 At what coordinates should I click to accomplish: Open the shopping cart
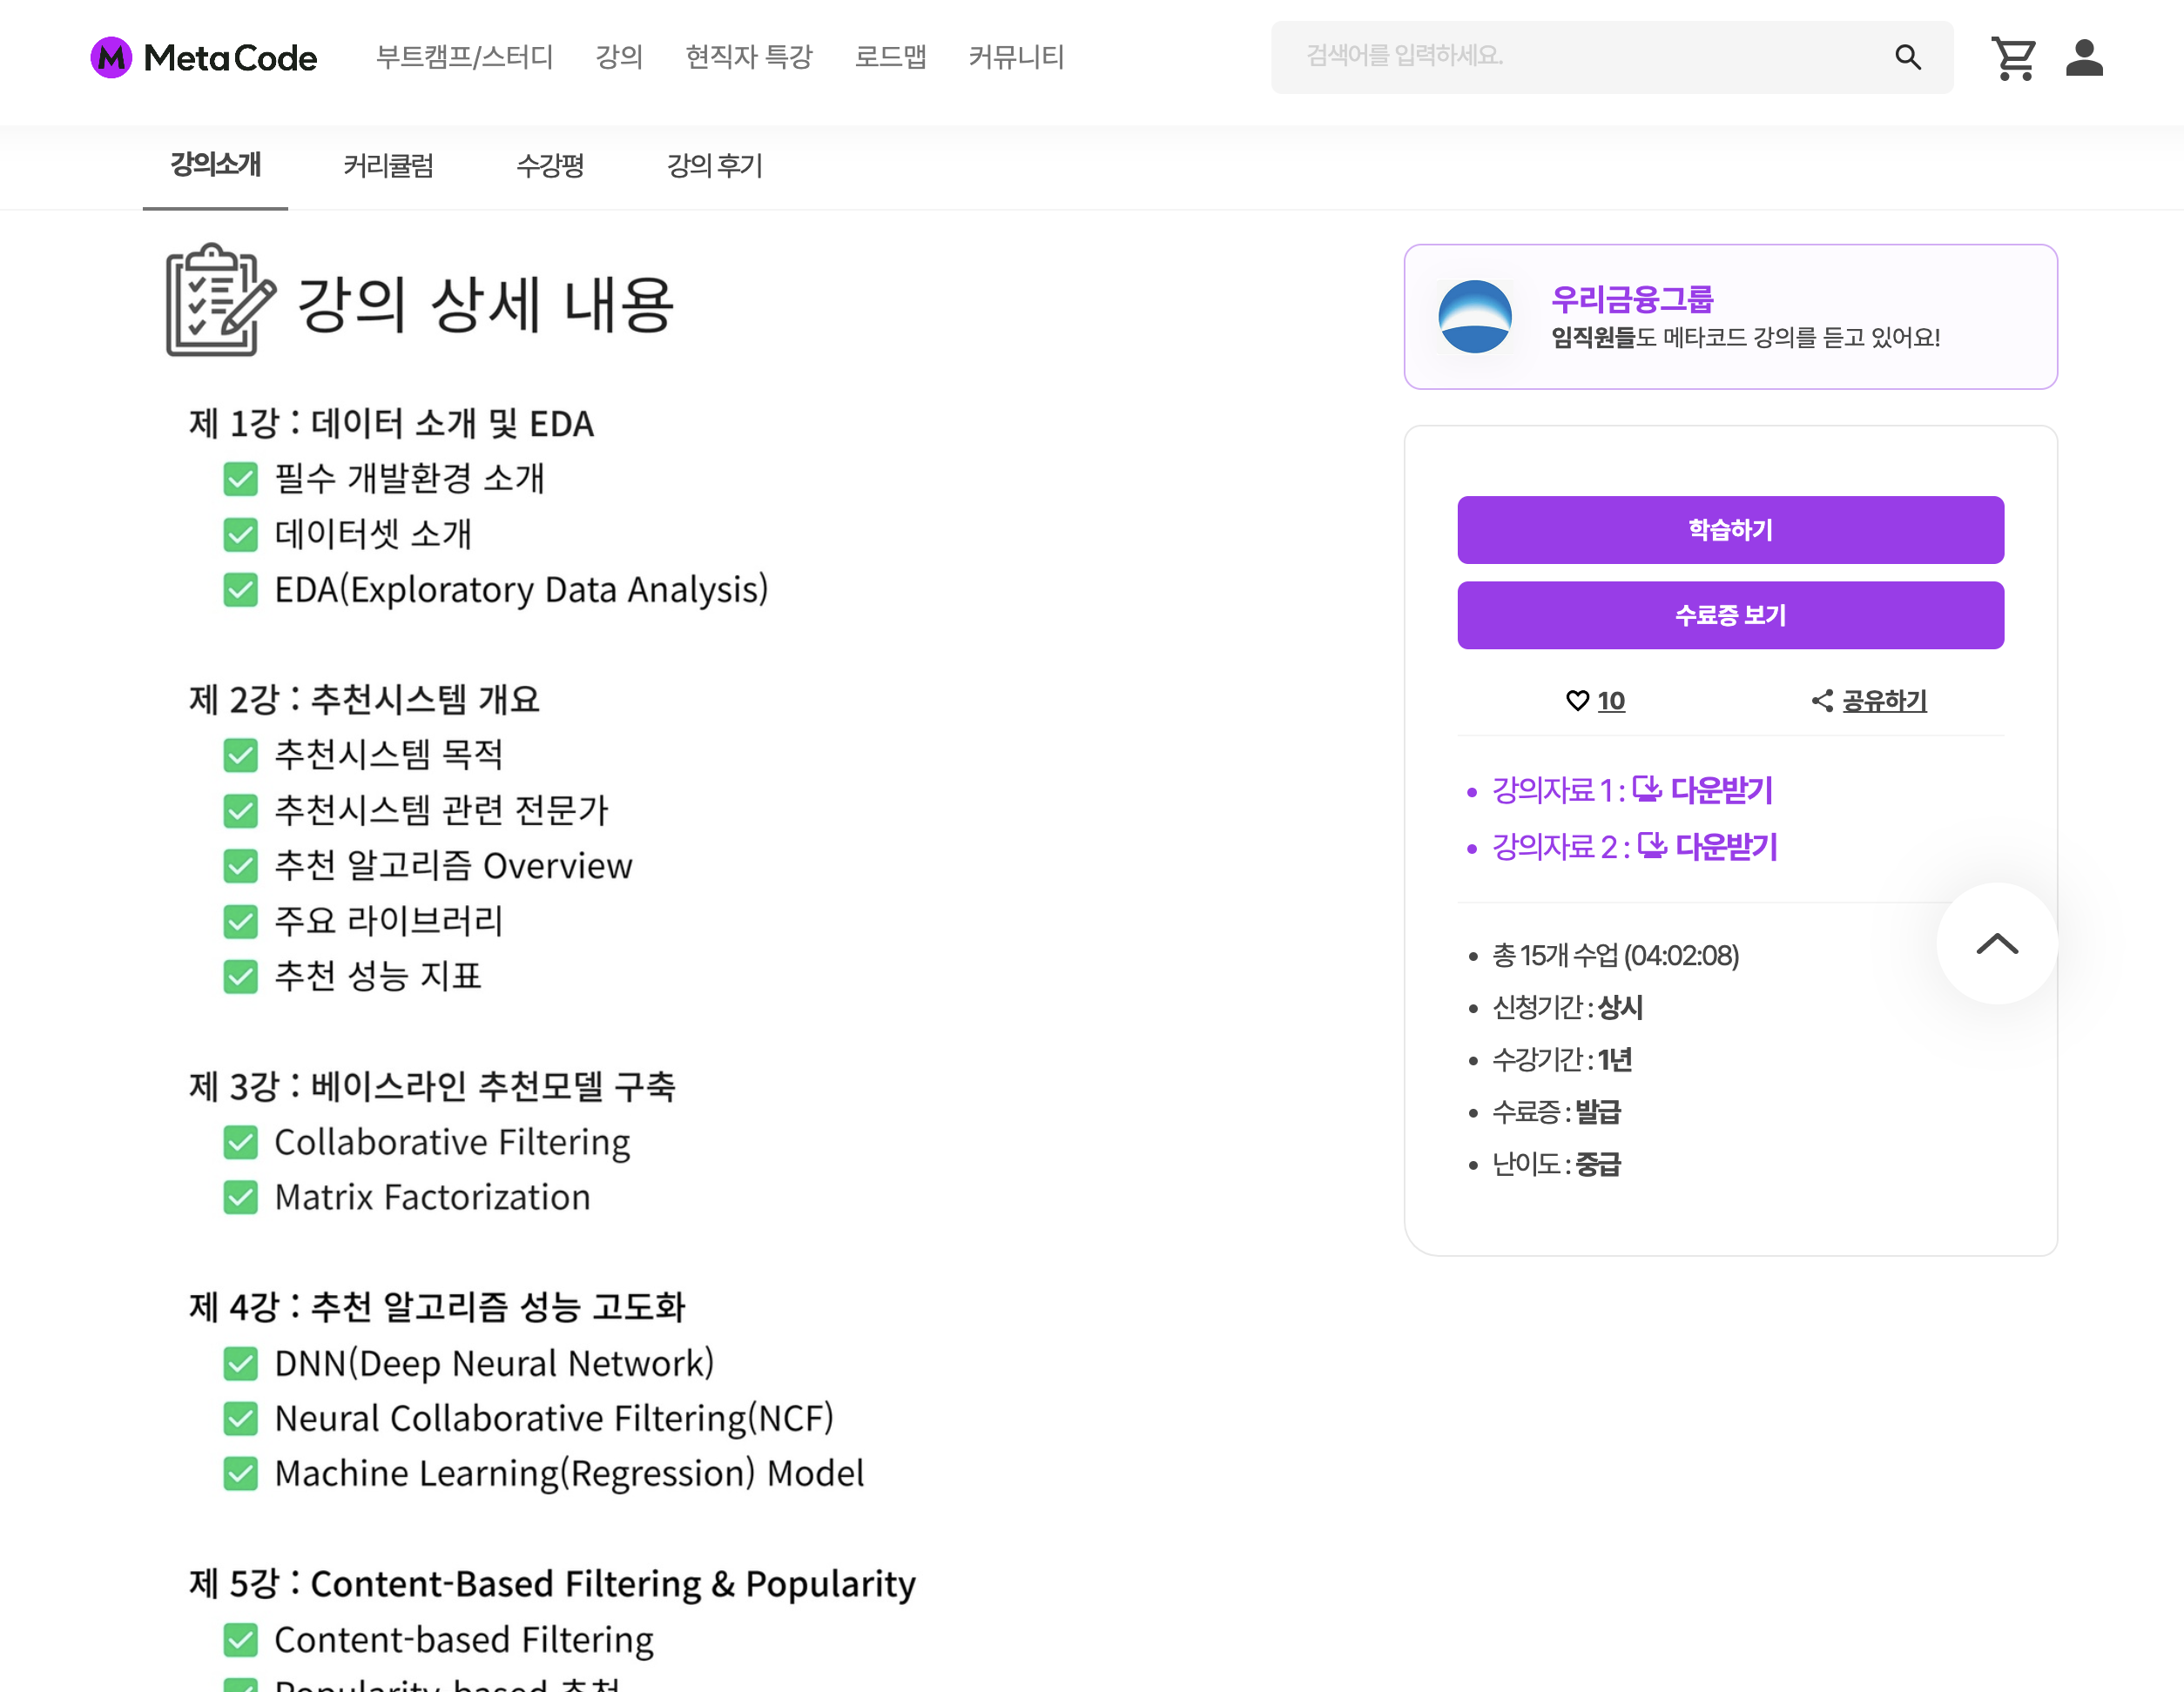pos(2013,58)
